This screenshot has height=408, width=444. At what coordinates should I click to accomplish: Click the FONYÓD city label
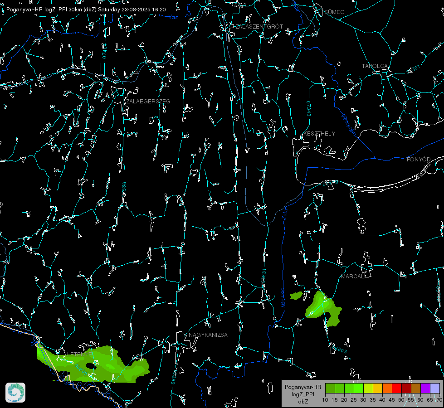tap(419, 160)
